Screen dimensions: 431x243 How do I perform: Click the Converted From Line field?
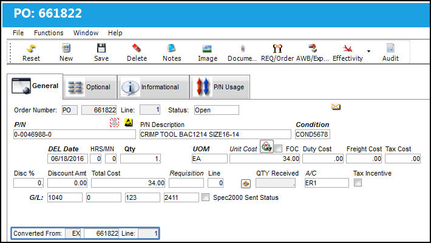click(148, 233)
